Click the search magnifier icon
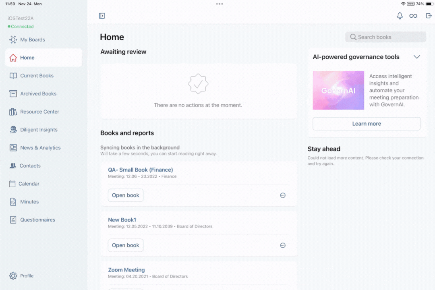This screenshot has height=290, width=435. click(x=353, y=37)
